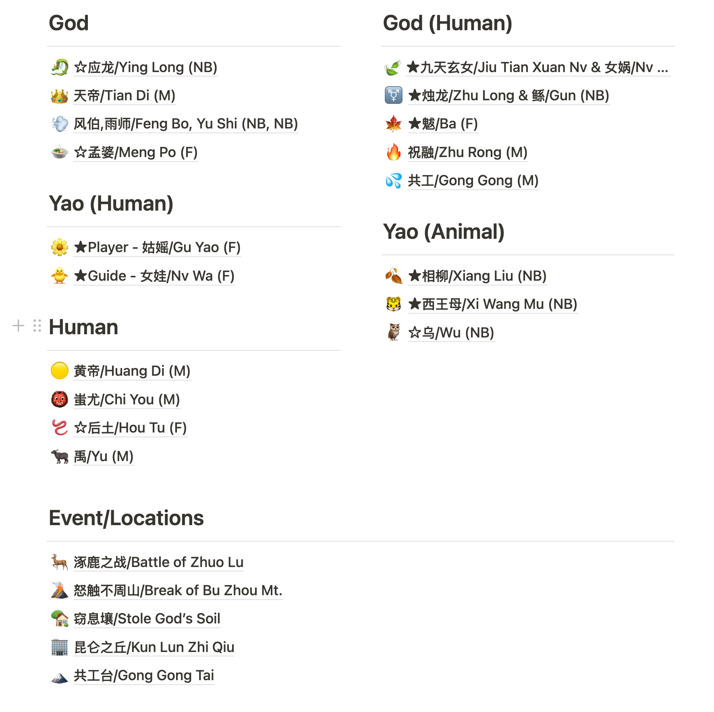Click the plus button beside Human heading
The width and height of the screenshot is (714, 712).
click(19, 326)
